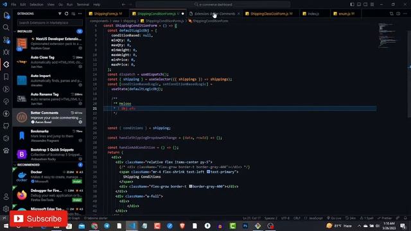Open Brave browser from Windows taskbar
This screenshot has height=231, width=411.
[182, 226]
